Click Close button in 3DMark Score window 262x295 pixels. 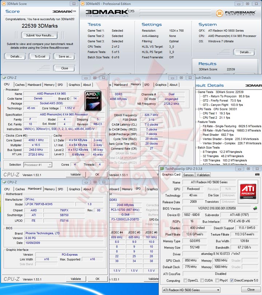pos(64,68)
